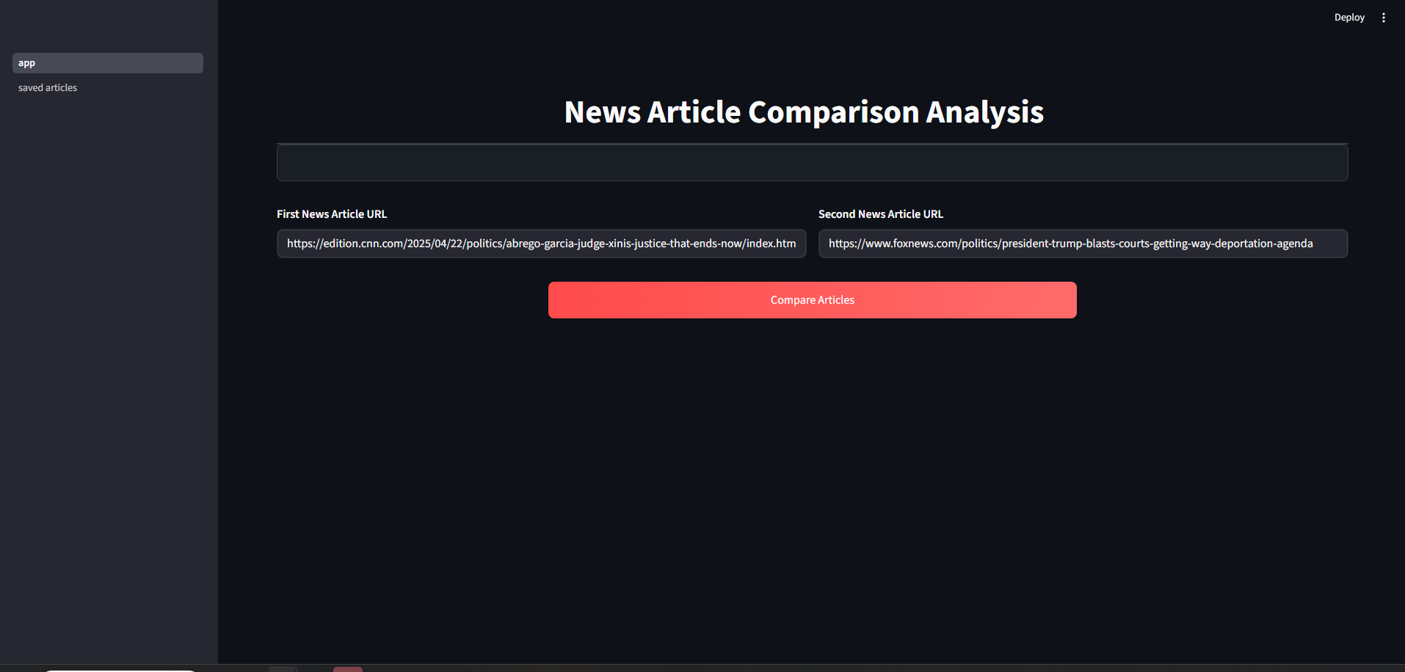
Task: Click blank sidebar space below saved articles
Action: [109, 367]
